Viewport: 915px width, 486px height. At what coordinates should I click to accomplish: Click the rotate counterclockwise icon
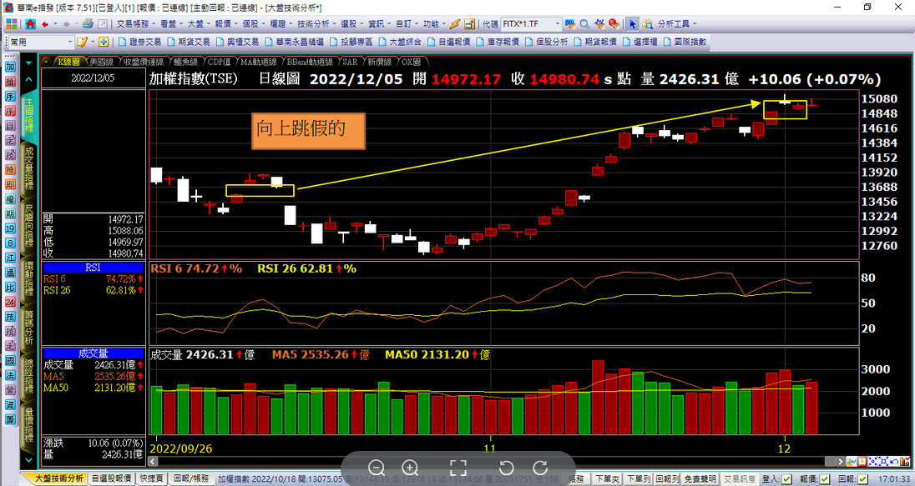(506, 468)
